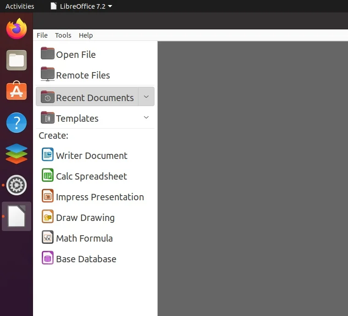Create a new Calc Spreadsheet
This screenshot has width=348, height=316.
91,176
